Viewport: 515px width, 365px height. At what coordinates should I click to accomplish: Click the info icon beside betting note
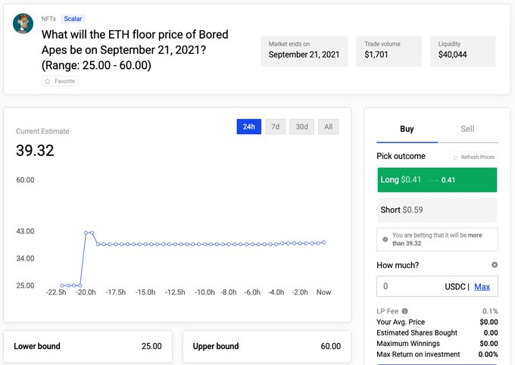(385, 239)
